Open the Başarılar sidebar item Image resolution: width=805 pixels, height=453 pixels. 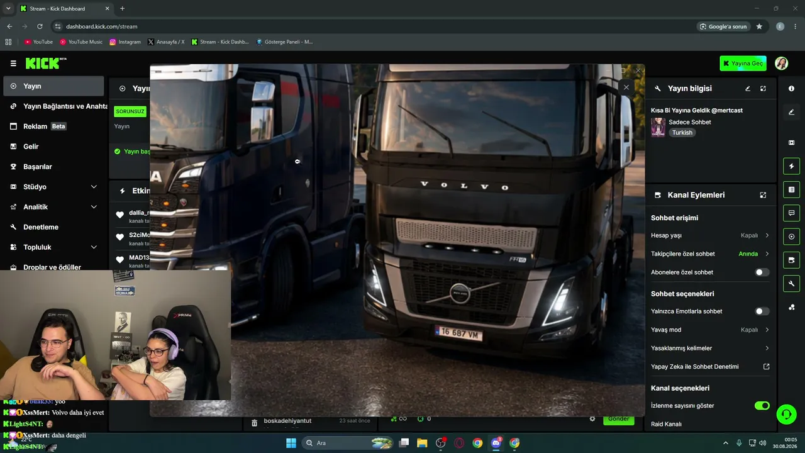coord(53,167)
